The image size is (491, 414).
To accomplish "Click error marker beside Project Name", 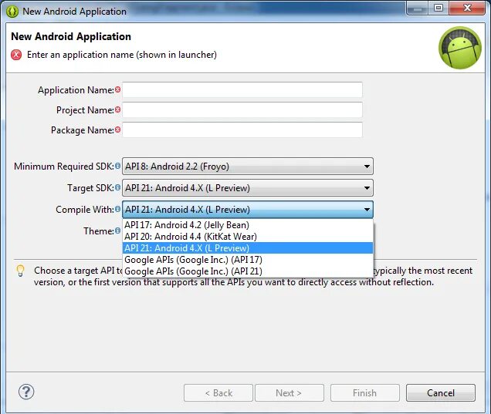I will (x=117, y=109).
